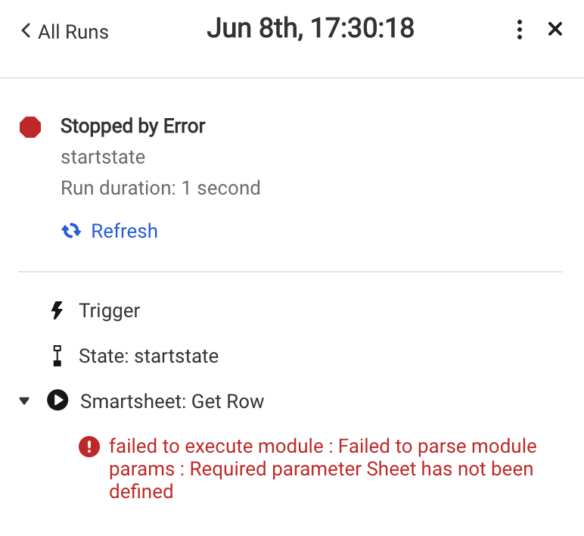The image size is (584, 536).
Task: Click the Refresh link
Action: click(x=124, y=231)
